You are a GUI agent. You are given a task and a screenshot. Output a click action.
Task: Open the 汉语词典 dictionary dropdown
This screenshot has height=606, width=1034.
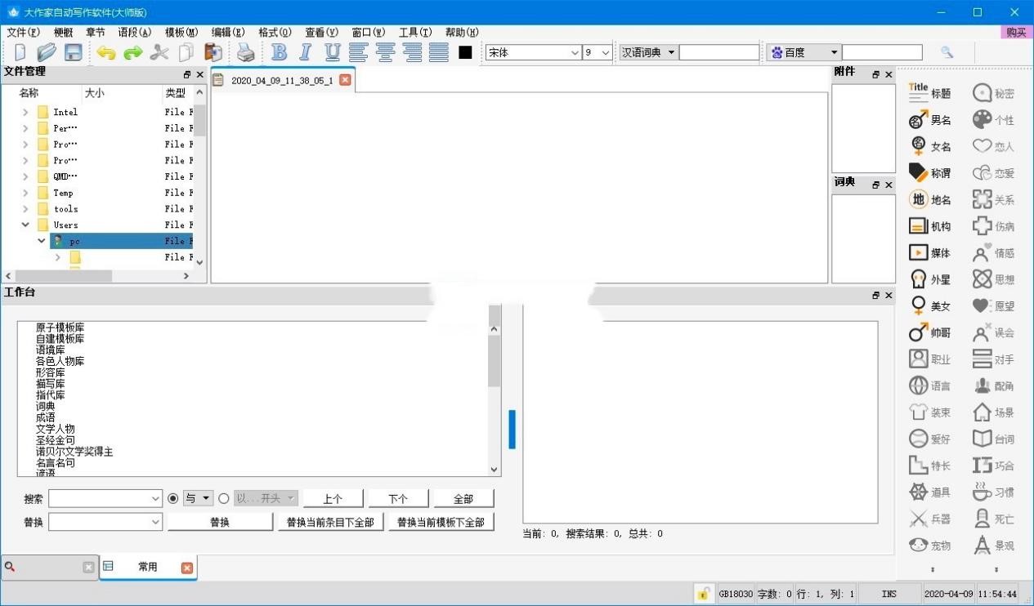tap(648, 52)
